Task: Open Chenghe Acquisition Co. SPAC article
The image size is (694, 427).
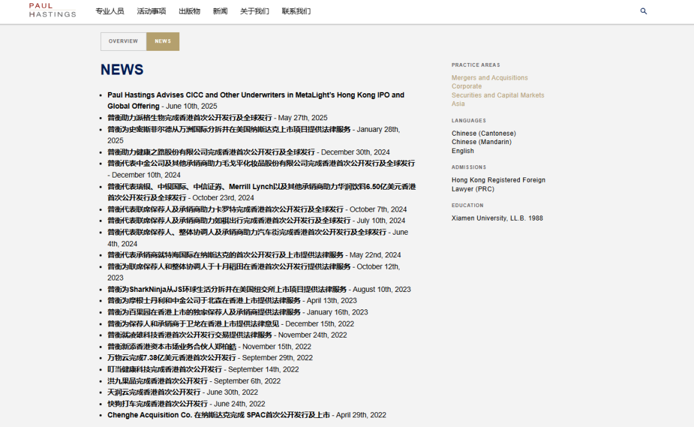Action: (218, 415)
